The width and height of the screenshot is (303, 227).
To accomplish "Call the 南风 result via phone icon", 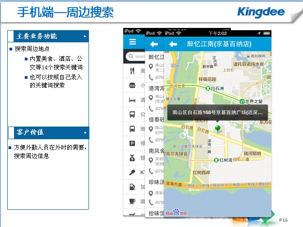I will 151,171.
